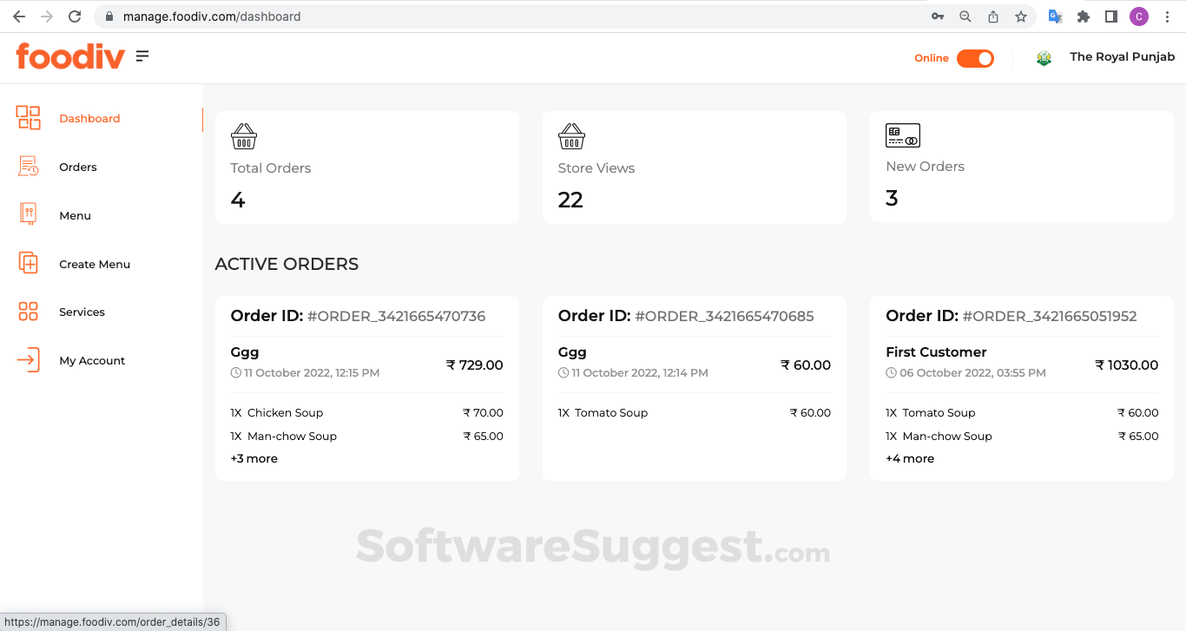Click the Create Menu plus icon
This screenshot has width=1186, height=631.
29,263
